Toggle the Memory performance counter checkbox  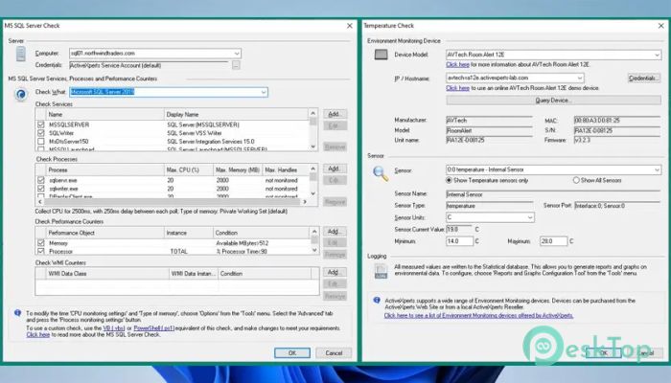click(x=40, y=243)
